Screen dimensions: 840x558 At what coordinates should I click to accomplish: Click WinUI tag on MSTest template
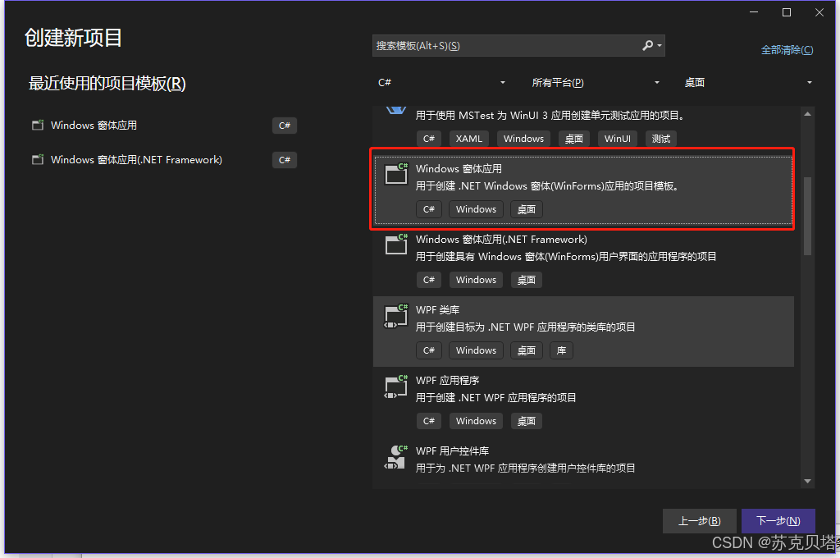tap(617, 139)
